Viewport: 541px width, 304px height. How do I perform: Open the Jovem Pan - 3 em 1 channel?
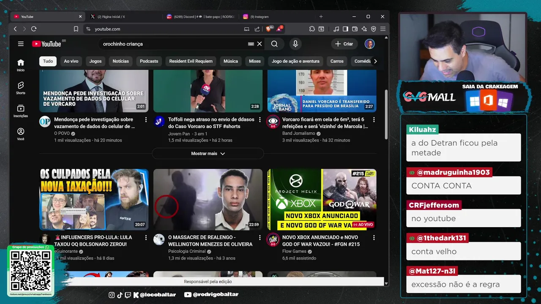coord(188,133)
